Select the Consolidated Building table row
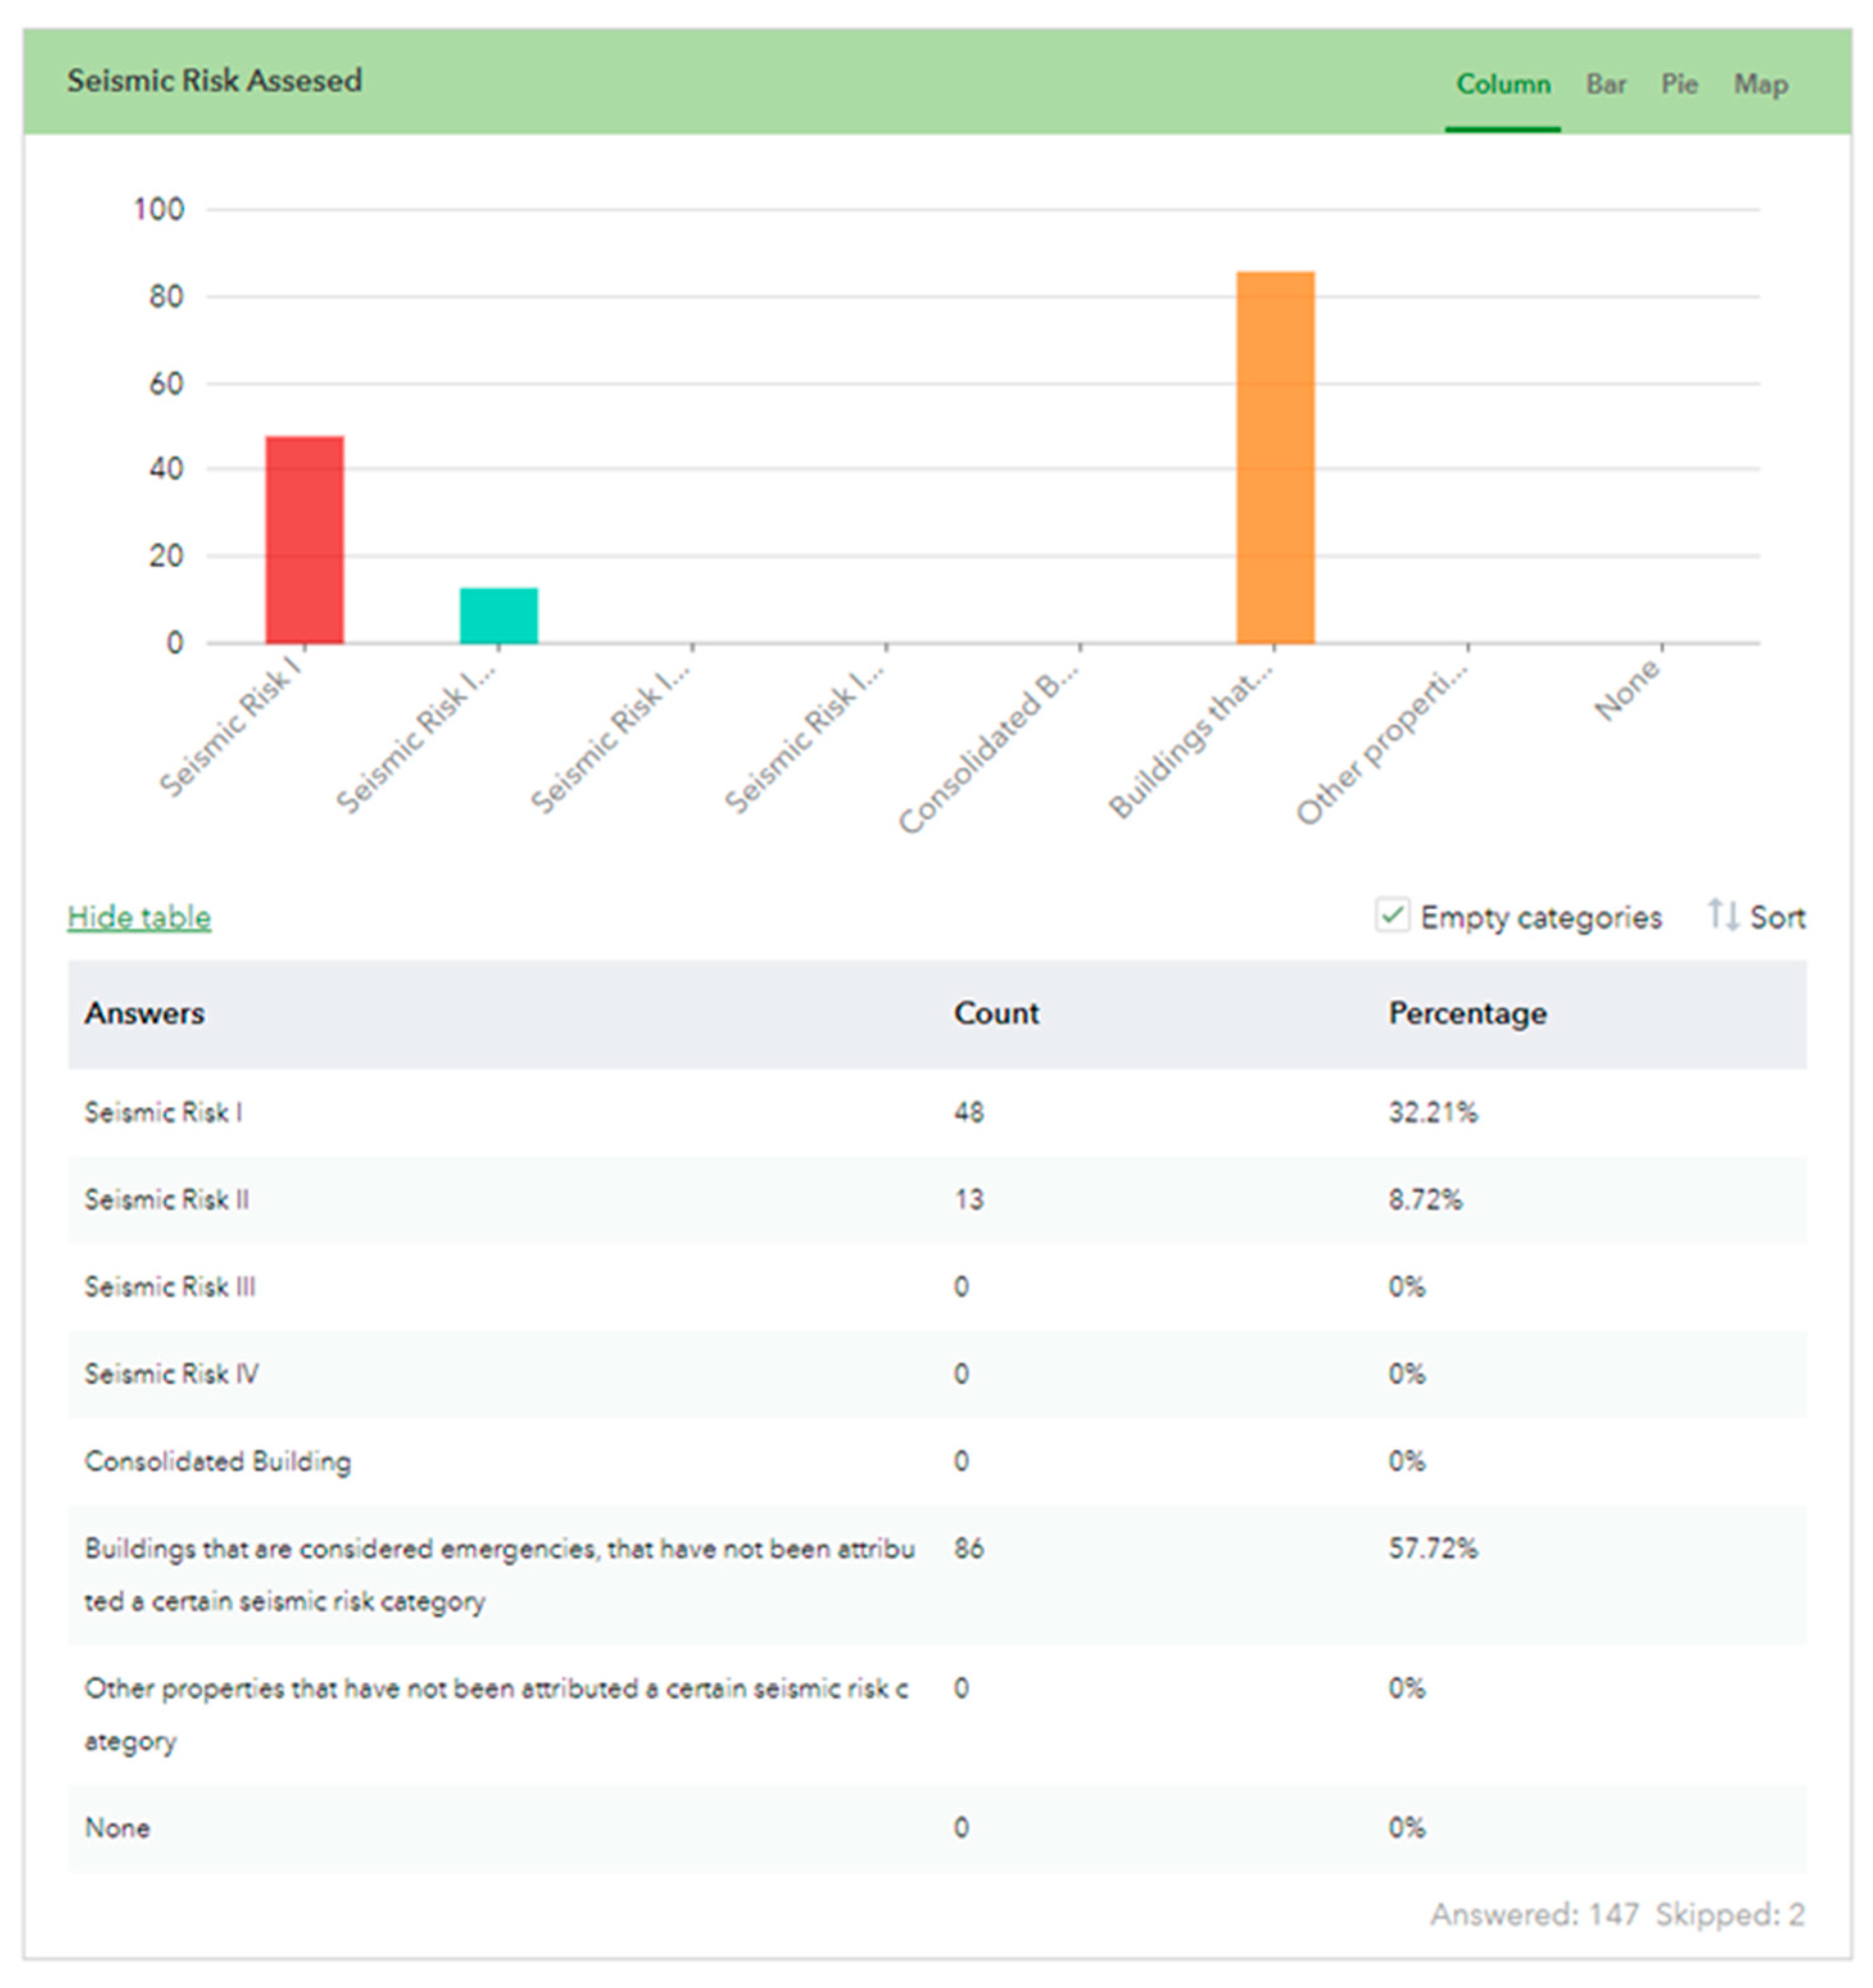1873x1988 pixels. [x=217, y=1461]
